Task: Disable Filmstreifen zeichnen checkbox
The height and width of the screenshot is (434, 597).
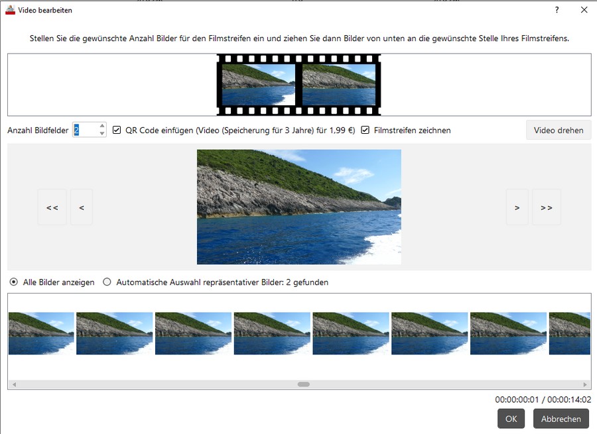Action: (365, 131)
